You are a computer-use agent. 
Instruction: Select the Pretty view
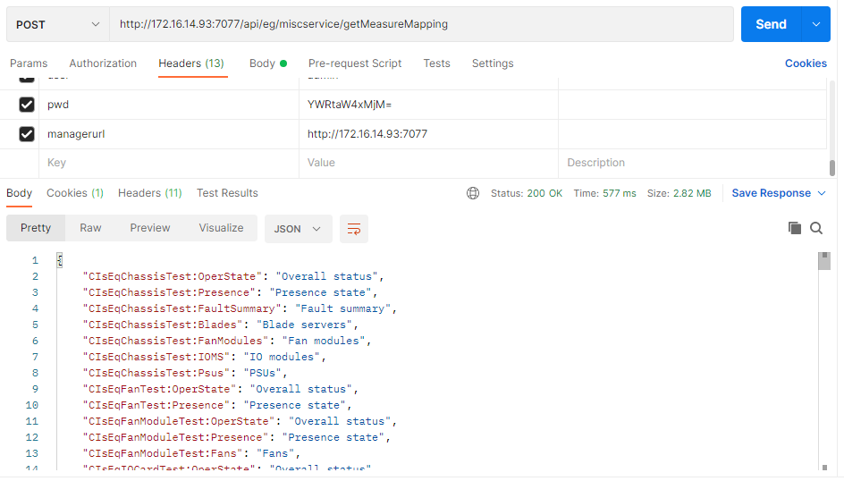point(36,228)
